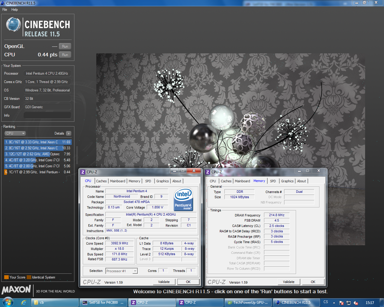
Task: Click Rated FSB 687.3 MHz value
Action: [x=119, y=259]
